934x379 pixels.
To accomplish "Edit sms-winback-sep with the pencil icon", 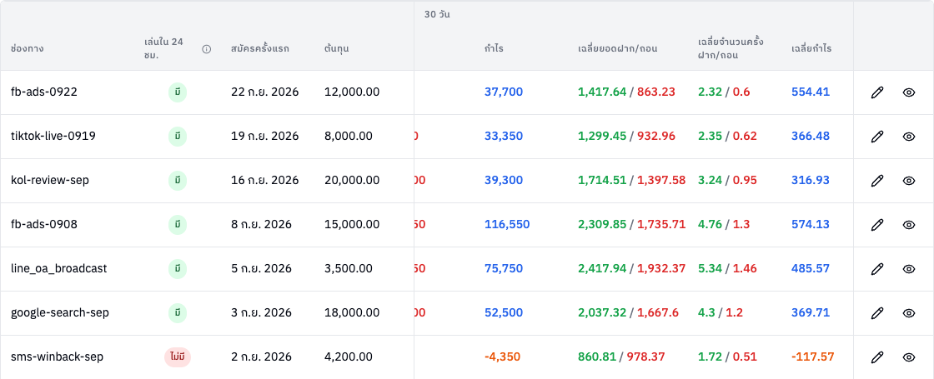I will click(x=876, y=357).
